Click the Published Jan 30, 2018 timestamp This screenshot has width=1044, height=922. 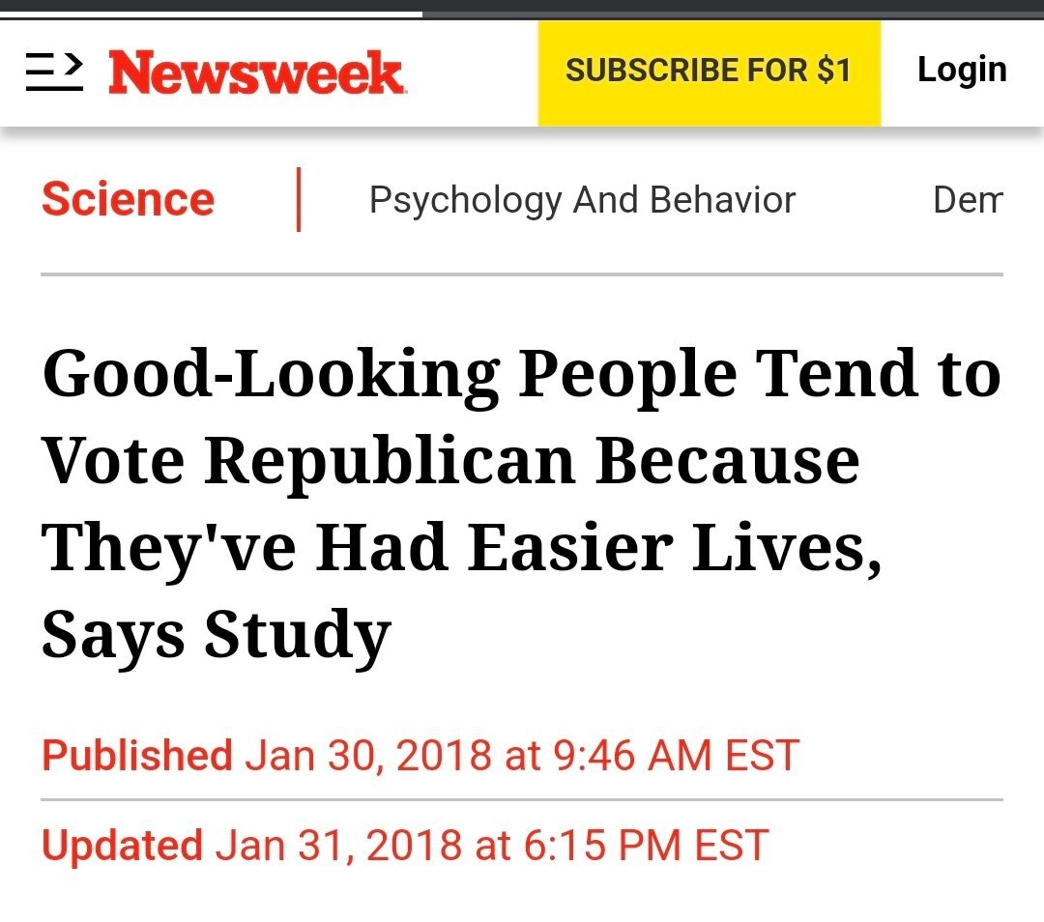[x=420, y=755]
